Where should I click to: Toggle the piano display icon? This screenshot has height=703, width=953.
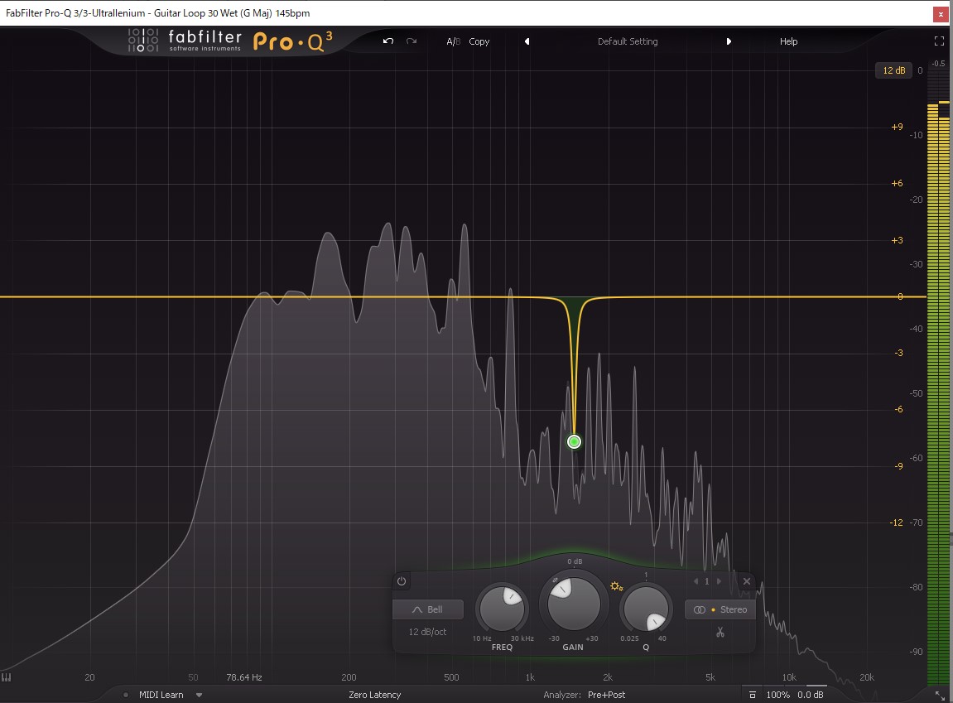tap(6, 677)
